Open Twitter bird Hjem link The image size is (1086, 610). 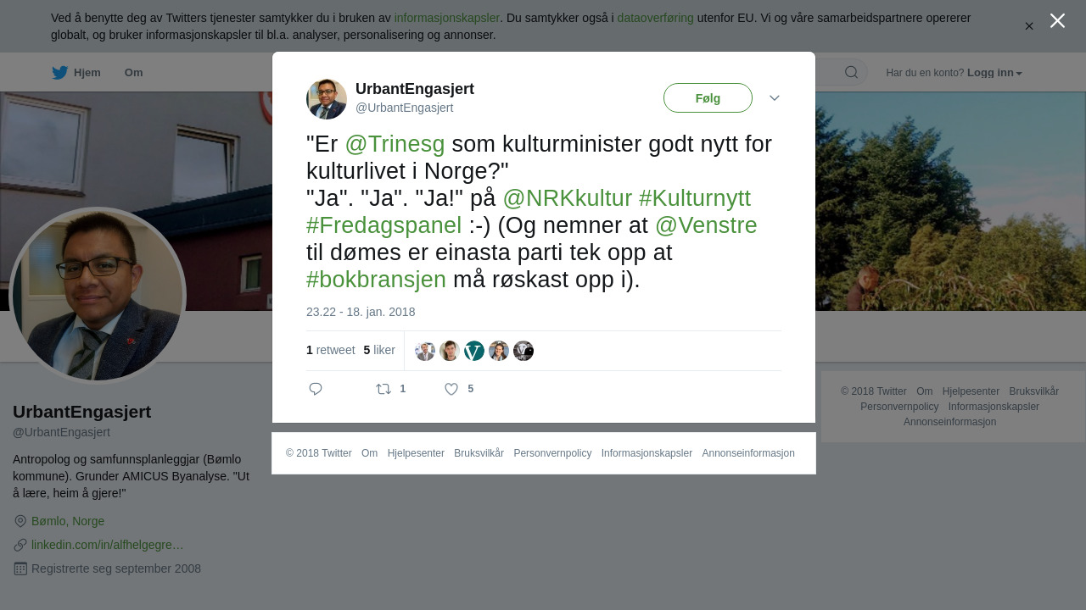click(76, 73)
